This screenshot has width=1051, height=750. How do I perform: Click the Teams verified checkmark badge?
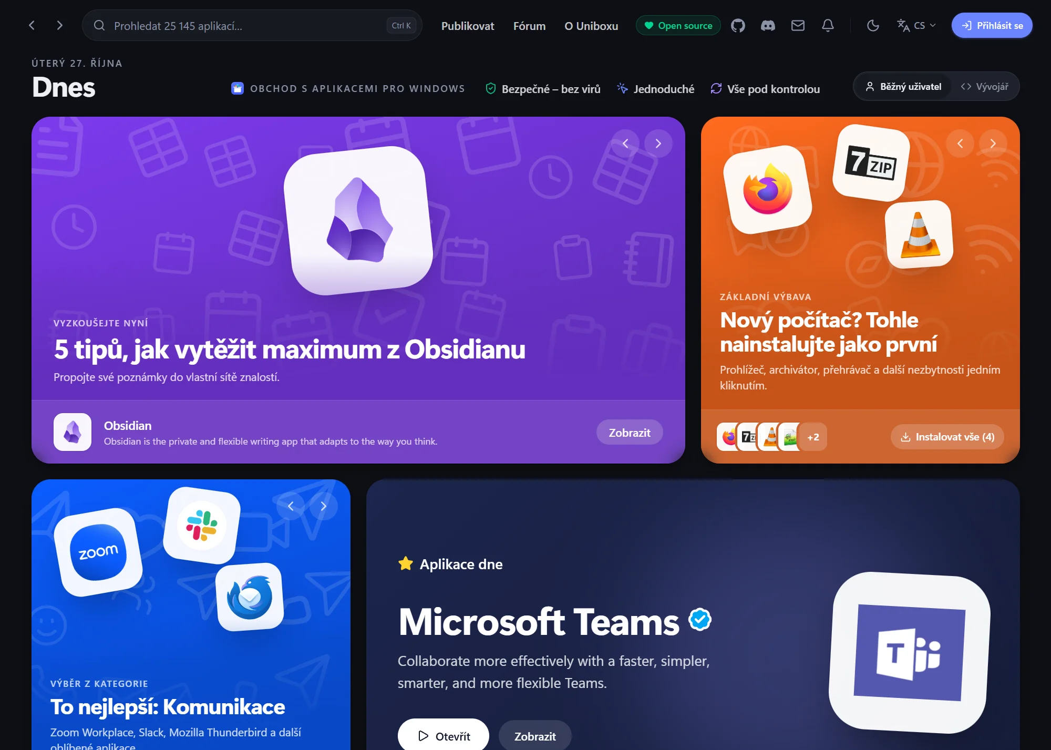coord(700,620)
